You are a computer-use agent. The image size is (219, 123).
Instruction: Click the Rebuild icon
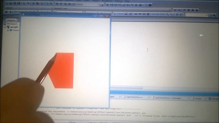[69, 4]
